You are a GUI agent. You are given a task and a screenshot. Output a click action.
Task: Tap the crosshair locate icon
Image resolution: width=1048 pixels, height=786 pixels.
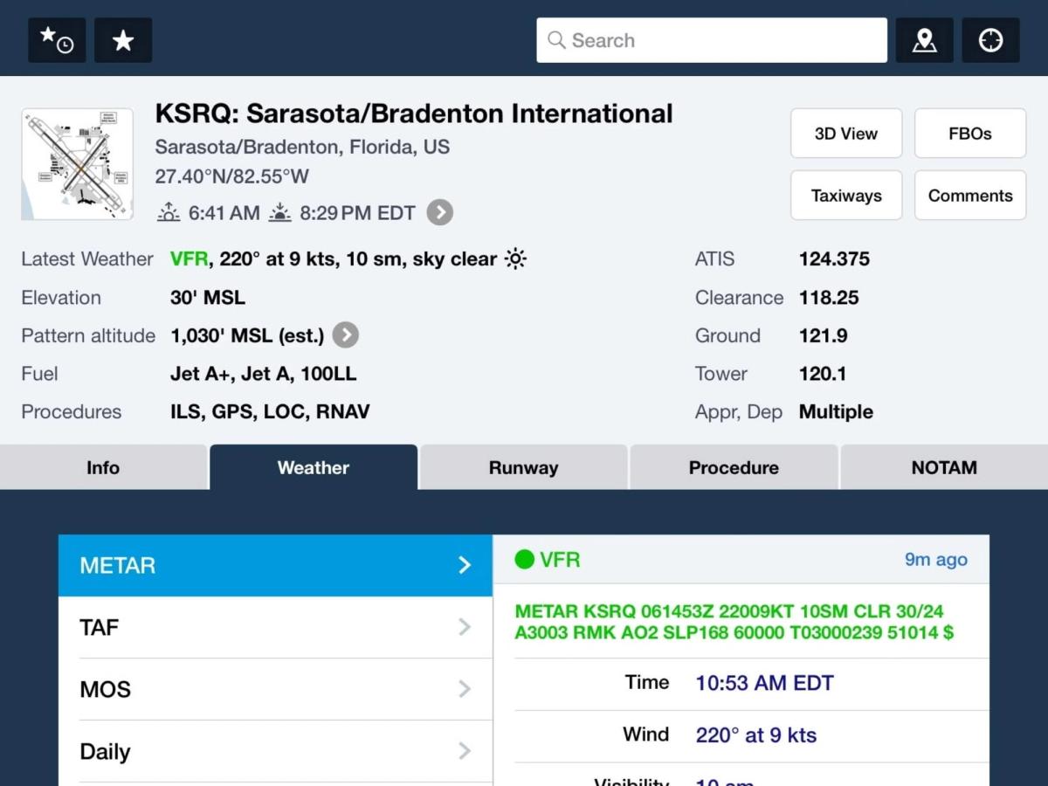[x=990, y=40]
